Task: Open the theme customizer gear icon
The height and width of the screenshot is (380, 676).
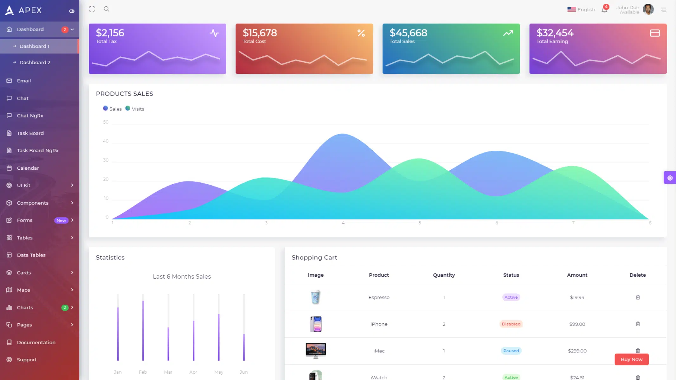Action: click(x=670, y=178)
